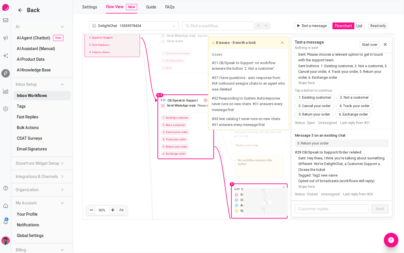Collapse the 8 issues panel
The image size is (404, 253).
click(x=282, y=43)
